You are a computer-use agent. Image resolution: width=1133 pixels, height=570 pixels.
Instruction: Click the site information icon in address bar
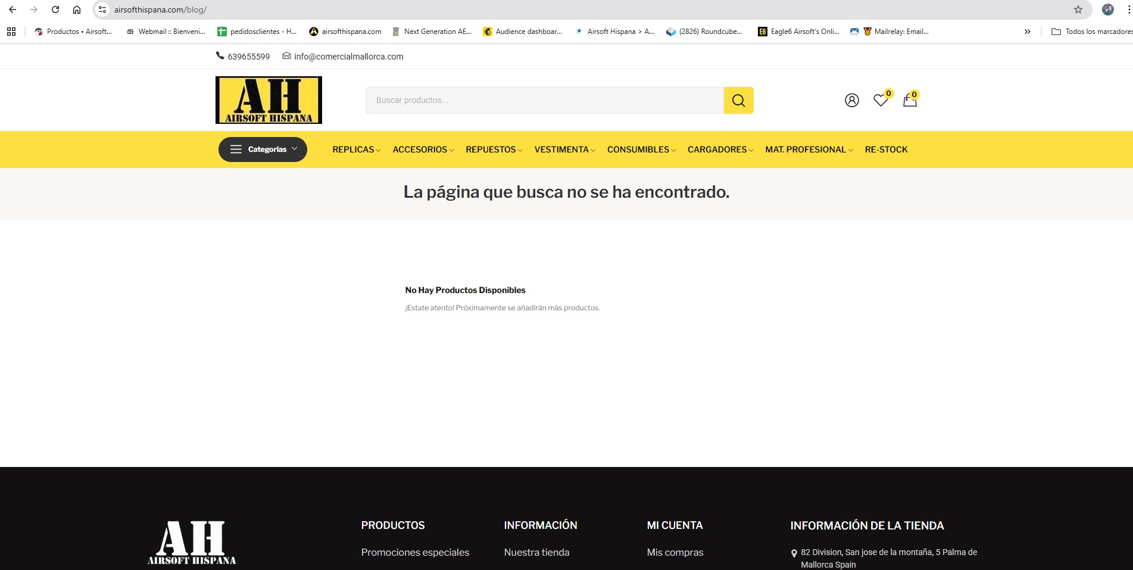[x=102, y=10]
